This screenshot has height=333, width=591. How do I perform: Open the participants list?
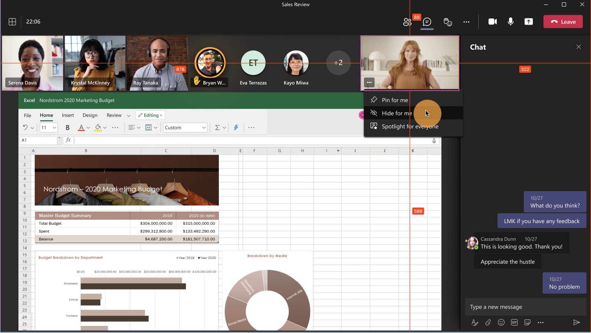(407, 22)
